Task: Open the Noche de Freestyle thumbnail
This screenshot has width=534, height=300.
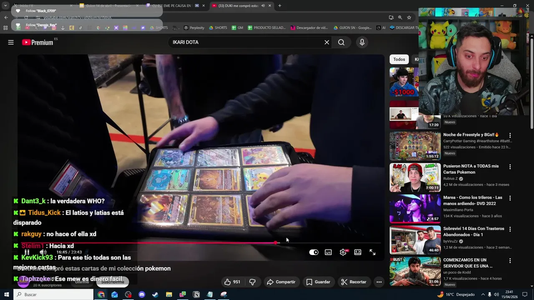Action: click(x=415, y=146)
